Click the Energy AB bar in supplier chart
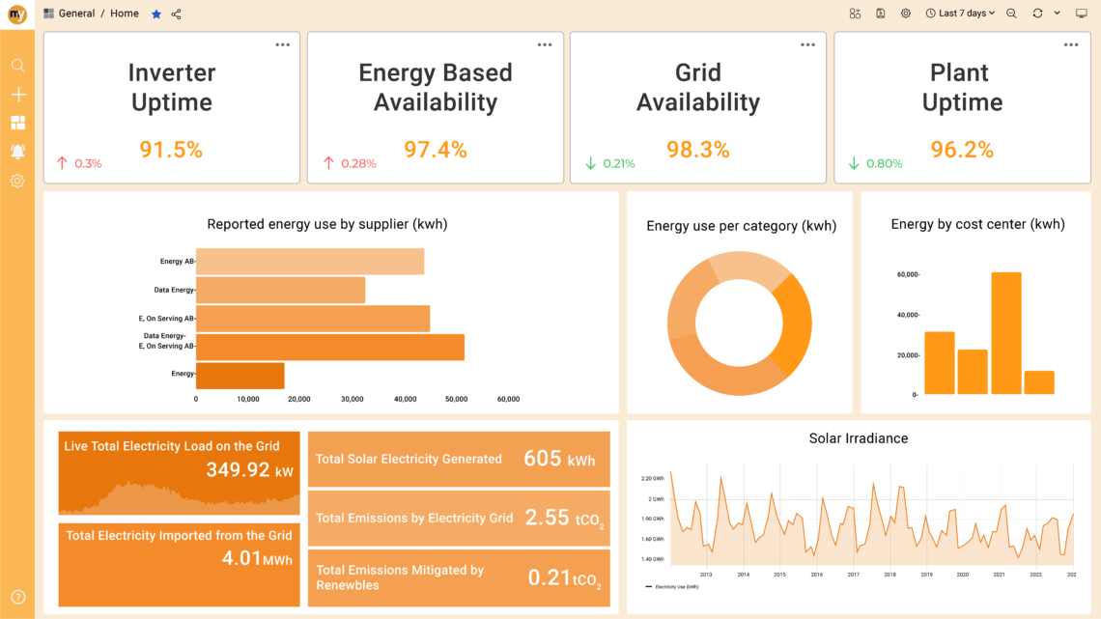The height and width of the screenshot is (619, 1101). click(x=309, y=261)
